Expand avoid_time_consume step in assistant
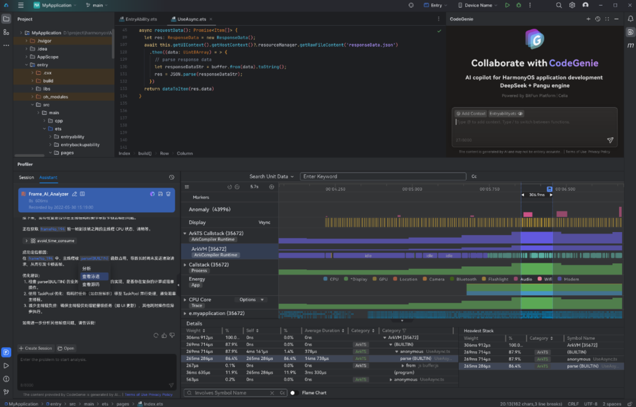The width and height of the screenshot is (636, 407). (x=26, y=241)
